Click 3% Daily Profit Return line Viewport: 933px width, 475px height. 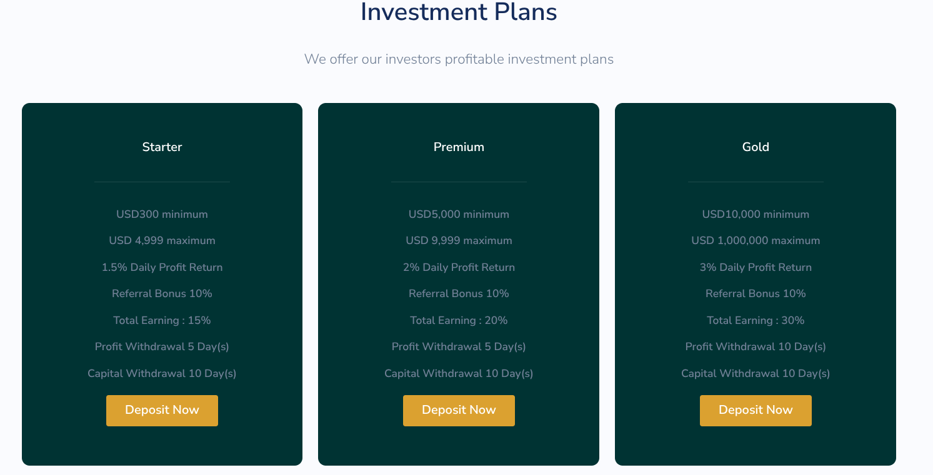coord(756,268)
